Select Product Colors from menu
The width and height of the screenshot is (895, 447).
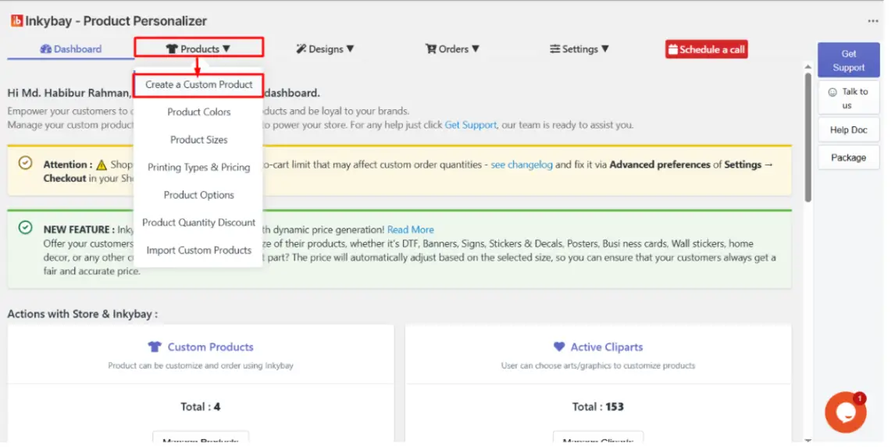point(198,112)
